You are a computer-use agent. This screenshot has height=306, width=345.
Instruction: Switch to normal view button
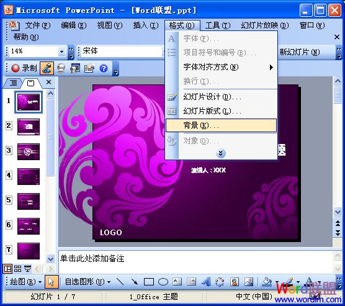pos(7,269)
